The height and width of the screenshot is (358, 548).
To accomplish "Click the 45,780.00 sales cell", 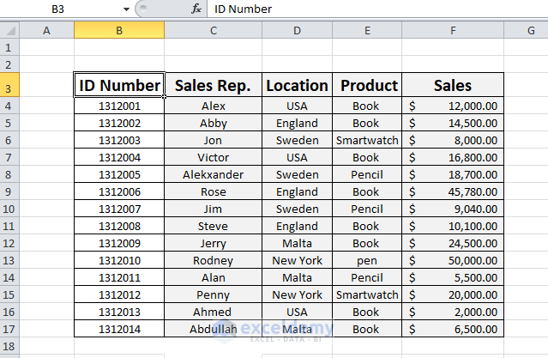I will (453, 191).
